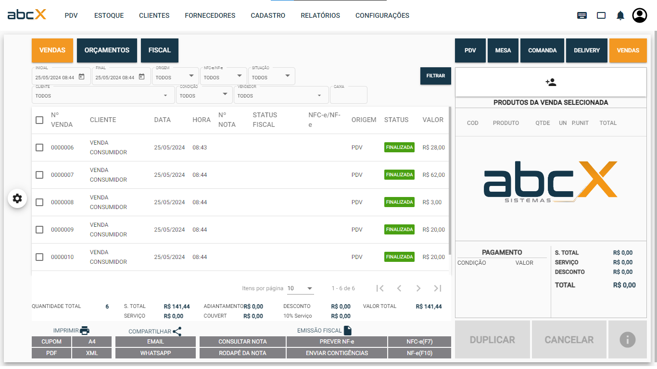Open the VENDEDOR dropdown
Screen dimensions: 657x369
click(x=281, y=95)
